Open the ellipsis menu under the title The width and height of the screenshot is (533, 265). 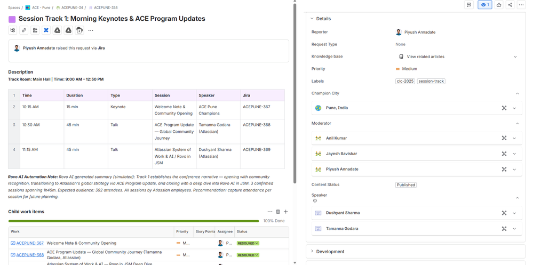pyautogui.click(x=91, y=30)
